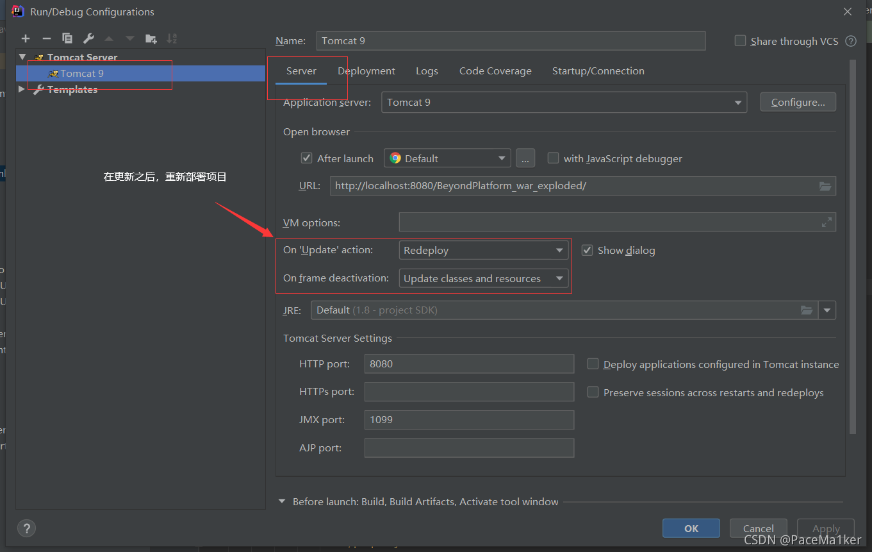872x552 pixels.
Task: Open On frame deactivation dropdown
Action: pos(483,278)
